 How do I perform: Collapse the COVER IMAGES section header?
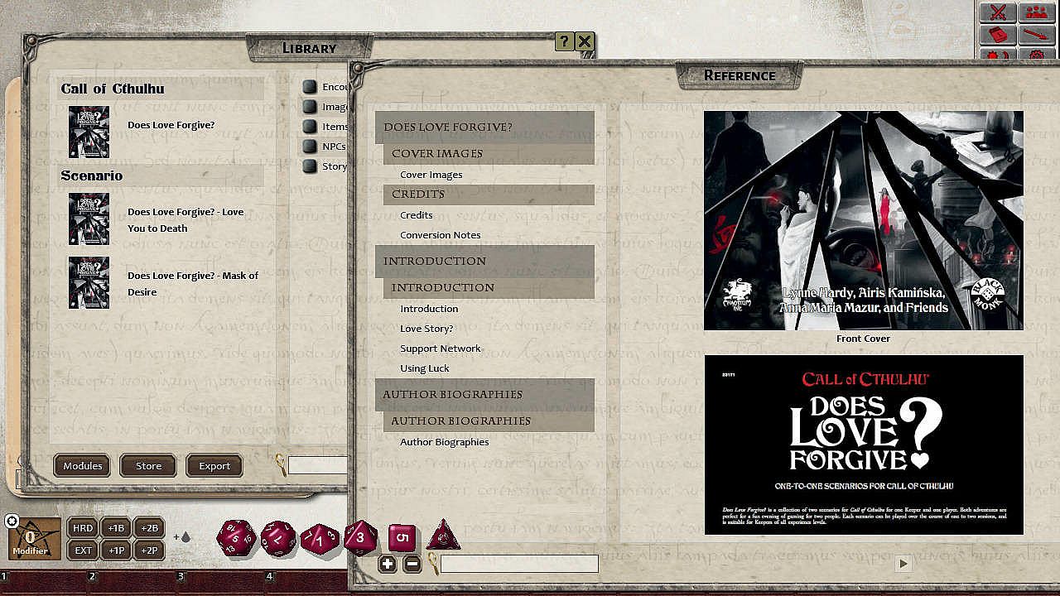click(x=489, y=154)
